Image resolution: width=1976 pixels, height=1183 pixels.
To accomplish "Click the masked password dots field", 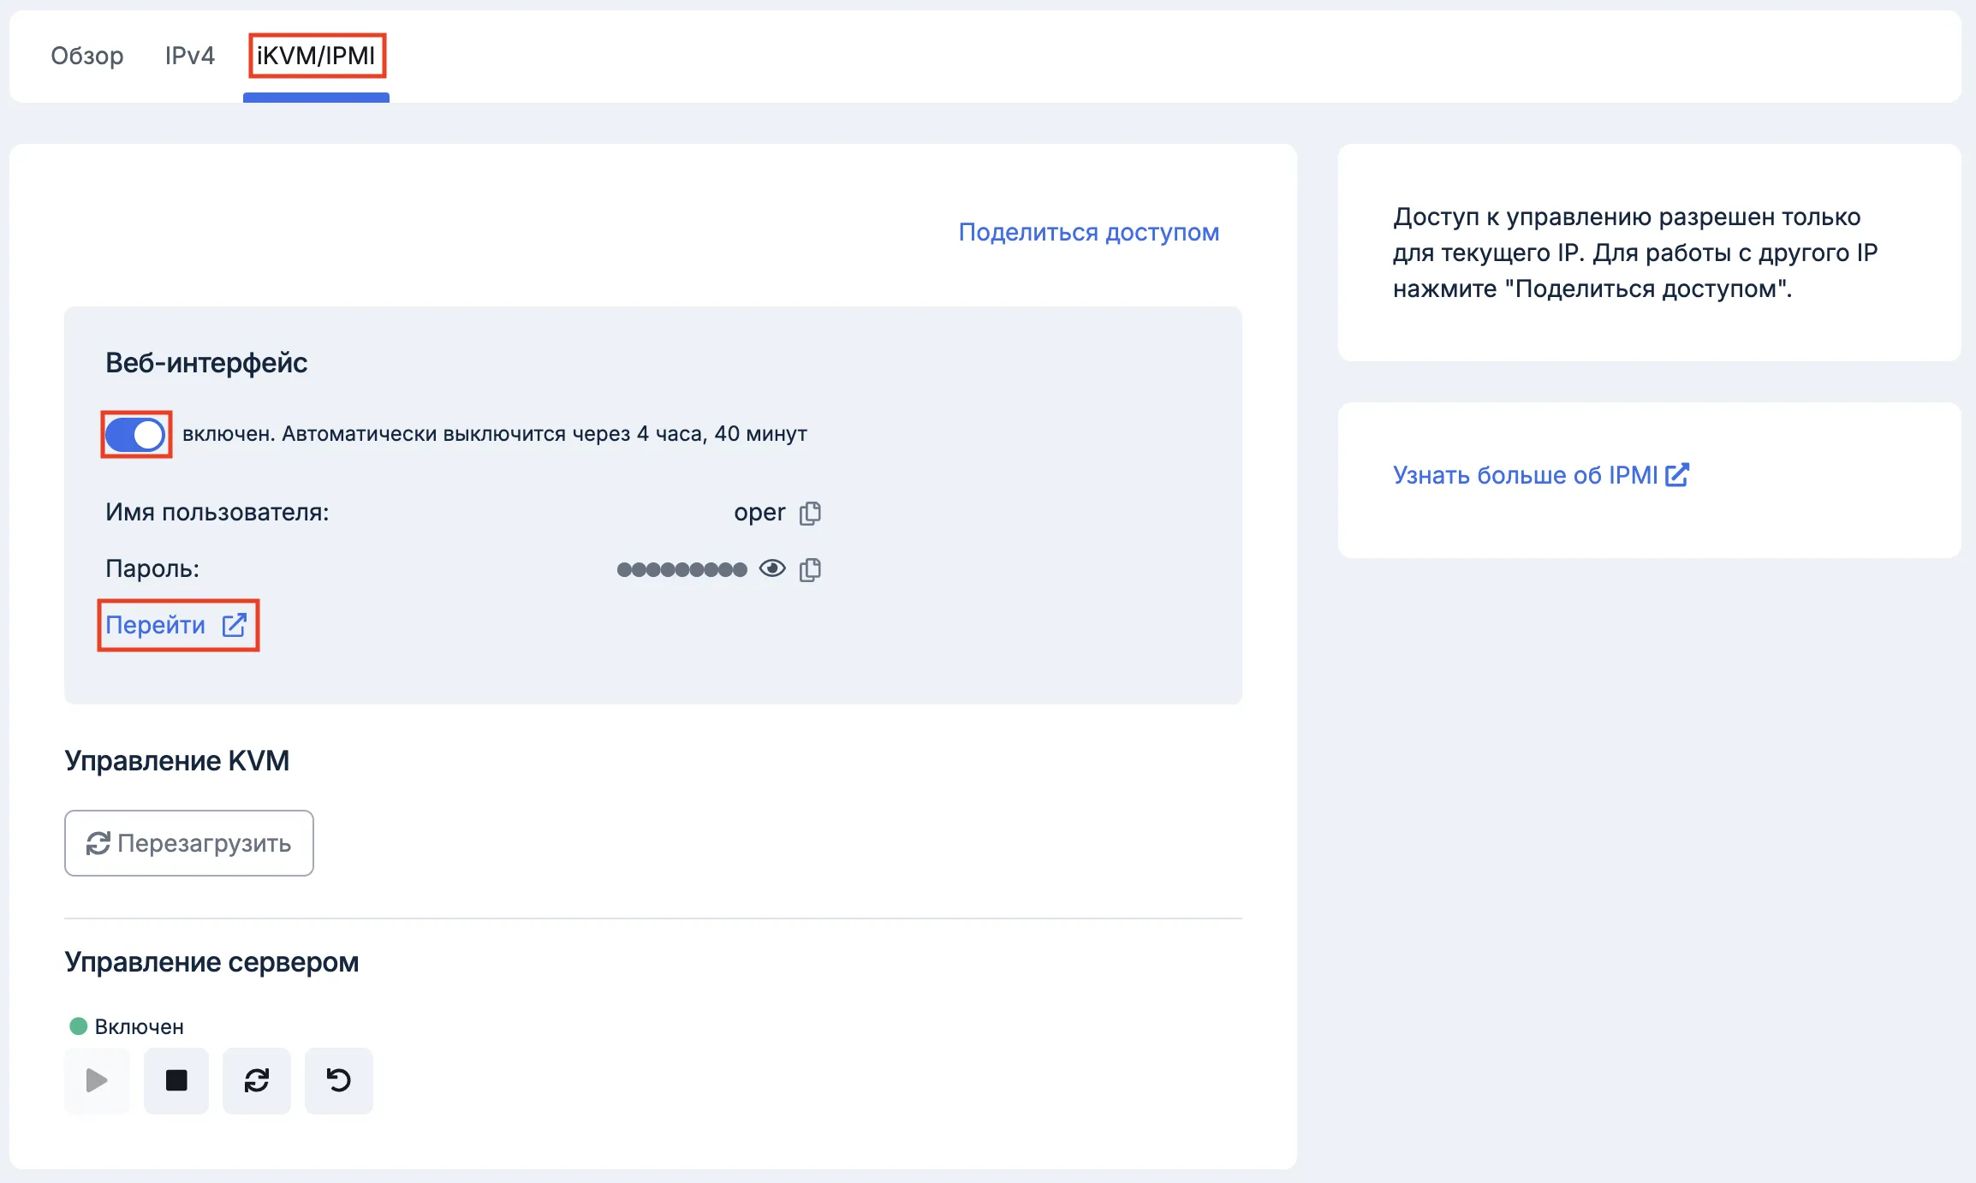I will click(x=681, y=569).
